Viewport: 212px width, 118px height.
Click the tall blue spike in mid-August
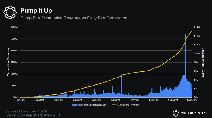[x=121, y=86]
